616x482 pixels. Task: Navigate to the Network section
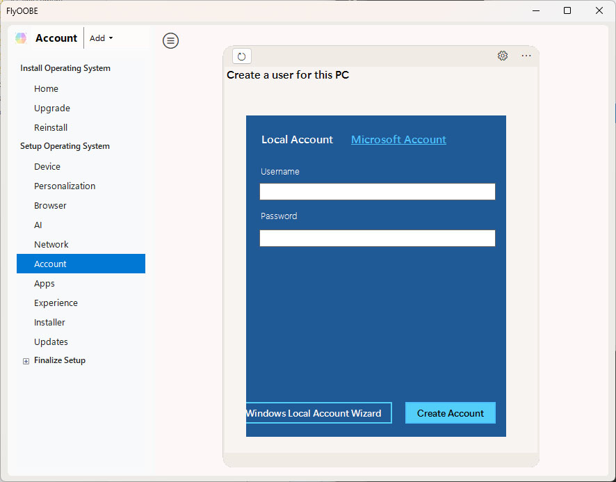click(51, 245)
